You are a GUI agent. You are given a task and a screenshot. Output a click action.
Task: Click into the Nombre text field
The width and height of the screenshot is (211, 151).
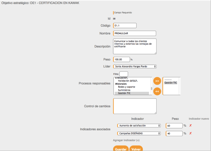pyautogui.click(x=135, y=33)
